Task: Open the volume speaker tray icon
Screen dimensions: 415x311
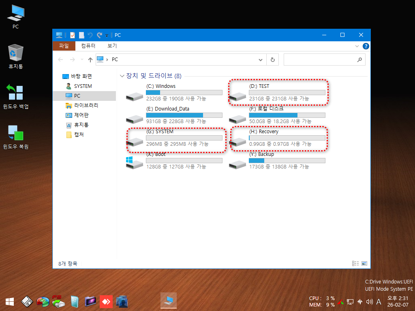Action: [x=370, y=302]
